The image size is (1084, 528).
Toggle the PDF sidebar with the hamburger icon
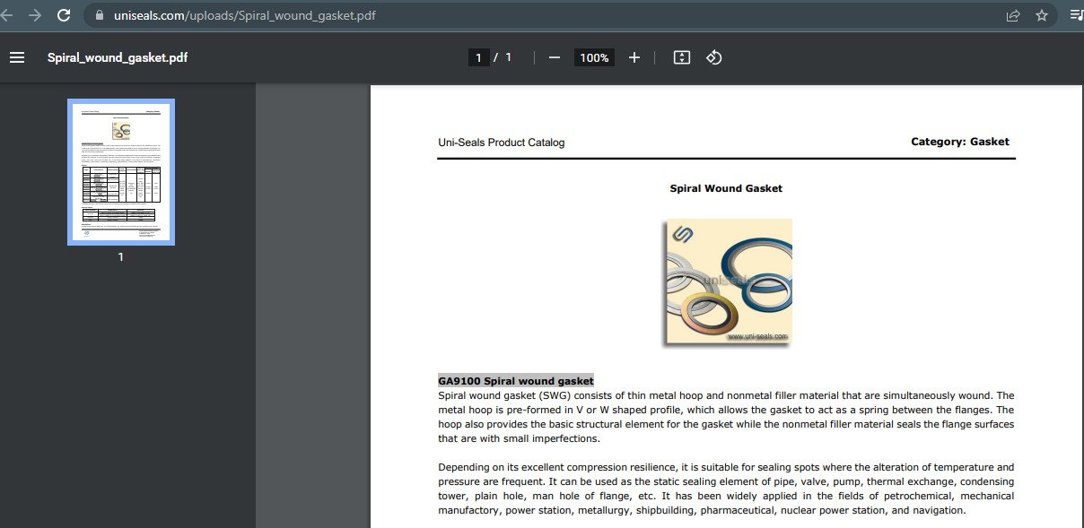coord(16,57)
